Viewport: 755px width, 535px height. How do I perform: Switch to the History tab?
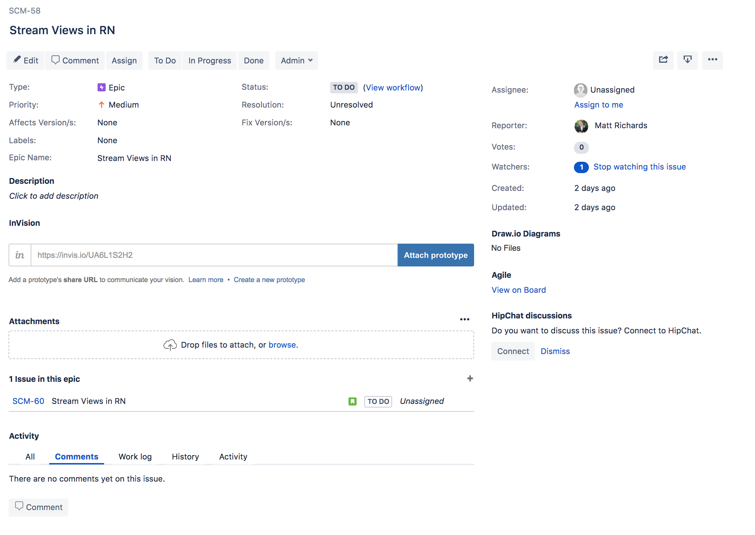(x=185, y=457)
